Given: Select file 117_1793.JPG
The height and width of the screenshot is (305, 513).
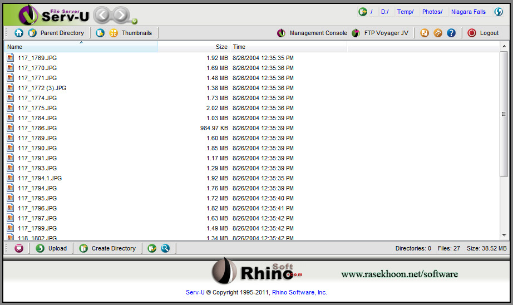Looking at the screenshot, I should tap(37, 168).
